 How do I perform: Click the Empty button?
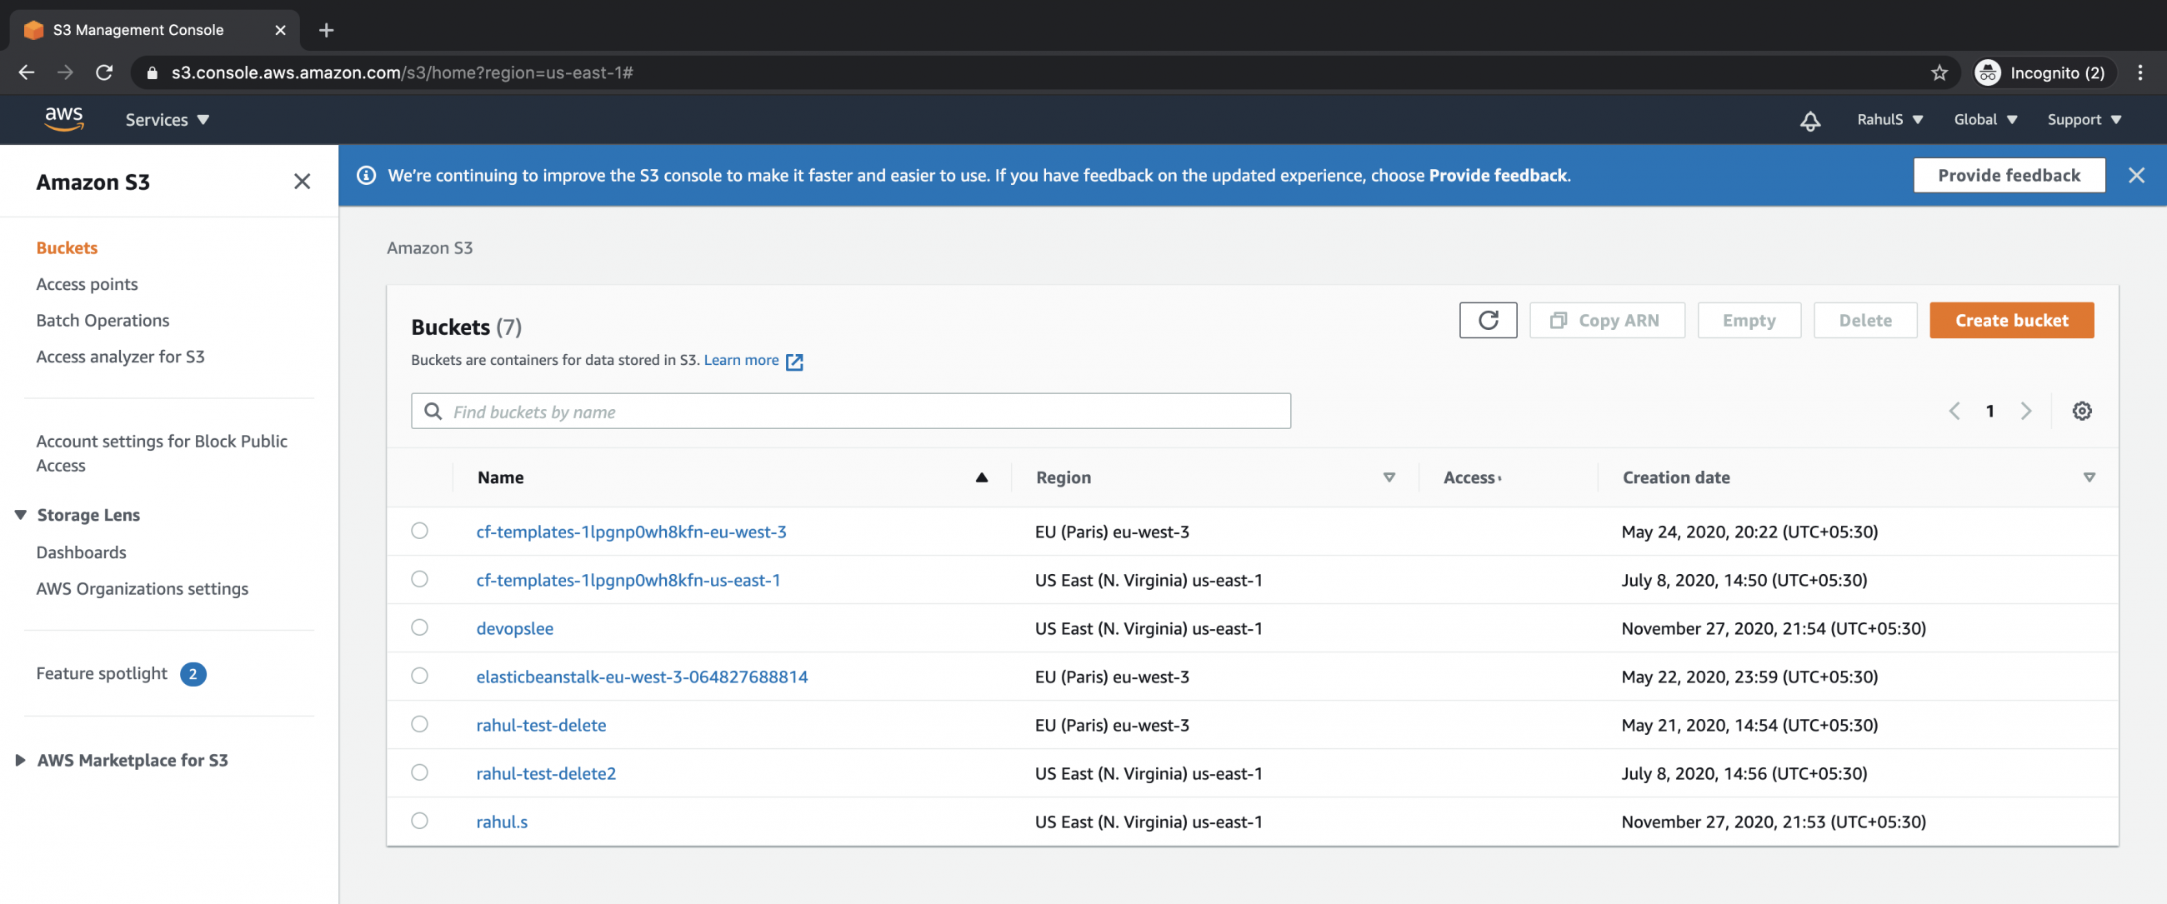point(1748,321)
